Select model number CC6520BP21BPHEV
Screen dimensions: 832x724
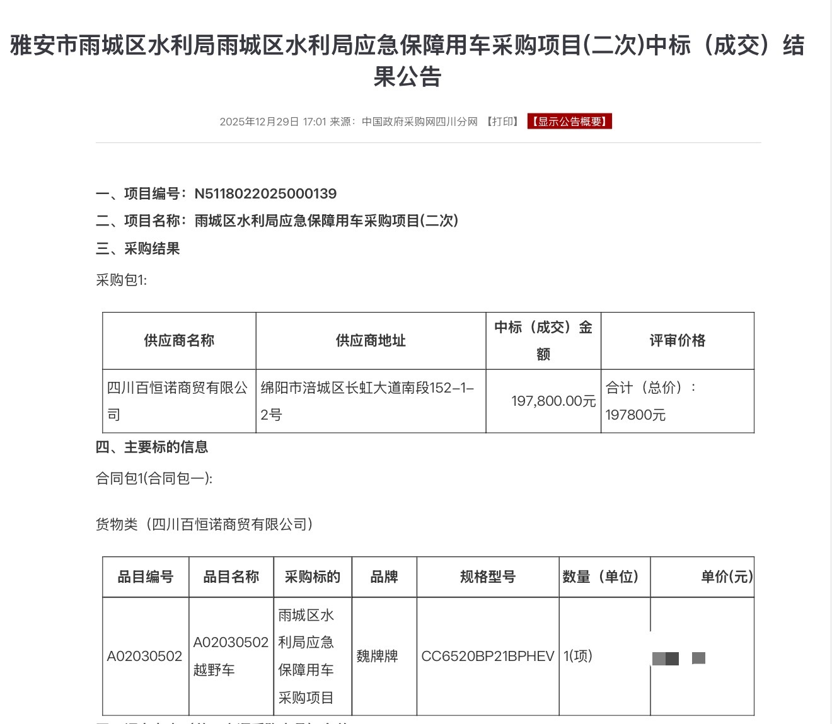click(487, 656)
